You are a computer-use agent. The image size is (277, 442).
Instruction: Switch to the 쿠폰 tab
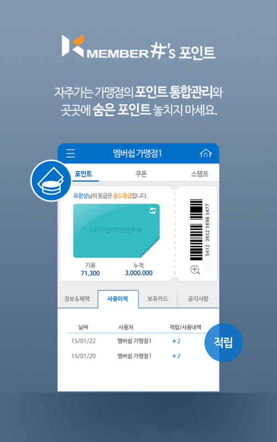(x=141, y=173)
